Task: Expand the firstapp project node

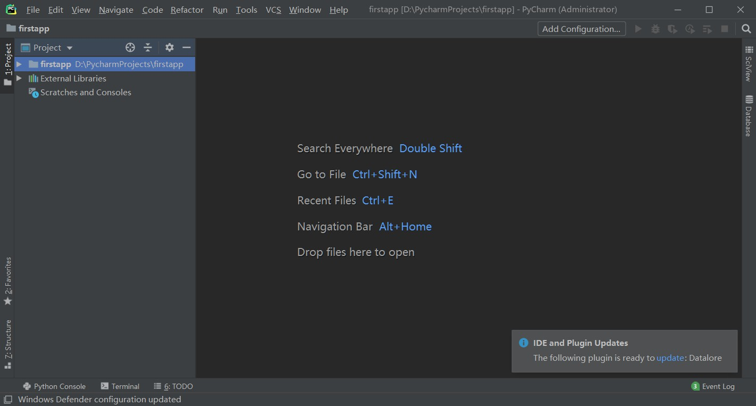Action: click(19, 64)
